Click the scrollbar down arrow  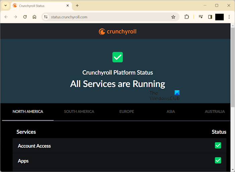pos(233,170)
